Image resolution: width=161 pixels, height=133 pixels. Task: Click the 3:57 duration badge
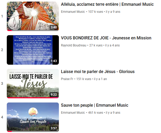54,128
